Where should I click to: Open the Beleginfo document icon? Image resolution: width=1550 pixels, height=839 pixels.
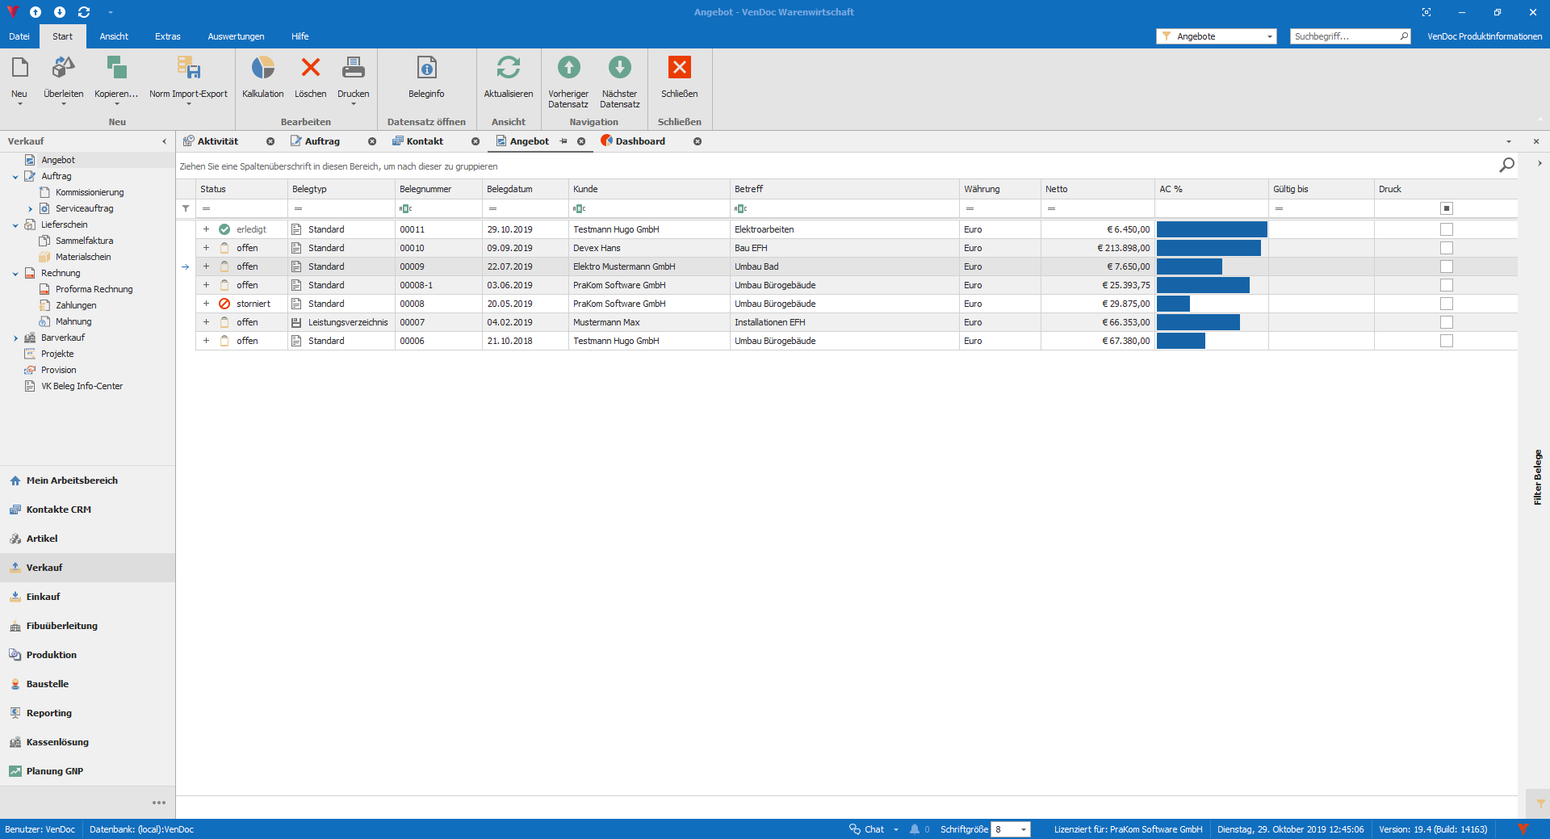pos(426,69)
